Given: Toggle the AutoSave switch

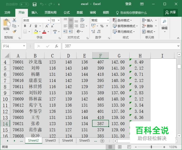Looking at the screenshot, I should pos(24,4).
